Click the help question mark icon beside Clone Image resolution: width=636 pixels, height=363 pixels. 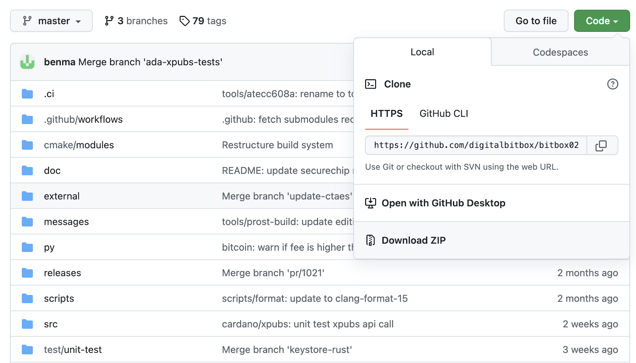coord(613,84)
